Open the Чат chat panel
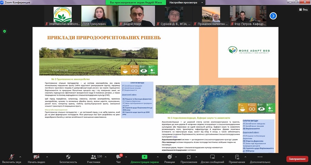Screen dimensions: 311x165 pos(119,157)
